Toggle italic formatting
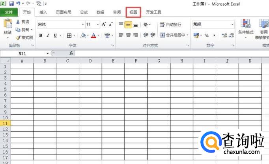269x164 pixels. click(48, 35)
